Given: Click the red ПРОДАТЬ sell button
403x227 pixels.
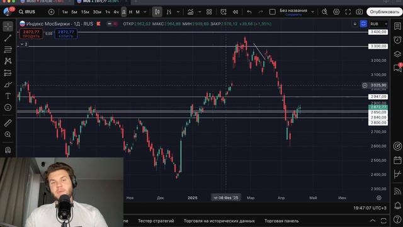Looking at the screenshot, I should tap(31, 33).
